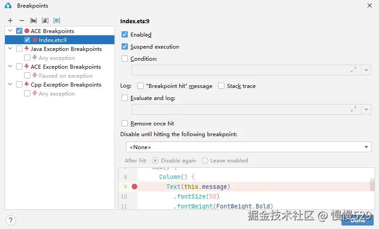The image size is (379, 229).
Task: Collapse the ACE Breakpoints tree group
Action: 10,31
